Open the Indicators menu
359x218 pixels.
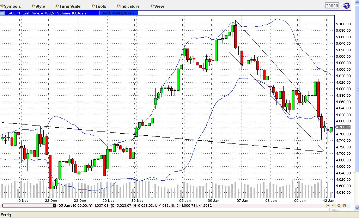(128, 6)
